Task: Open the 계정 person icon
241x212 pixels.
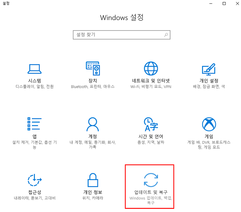Action: 93,124
